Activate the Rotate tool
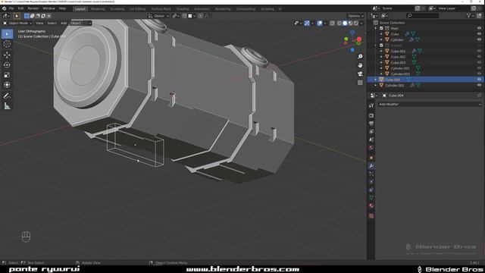The height and width of the screenshot is (273, 485). tap(7, 65)
